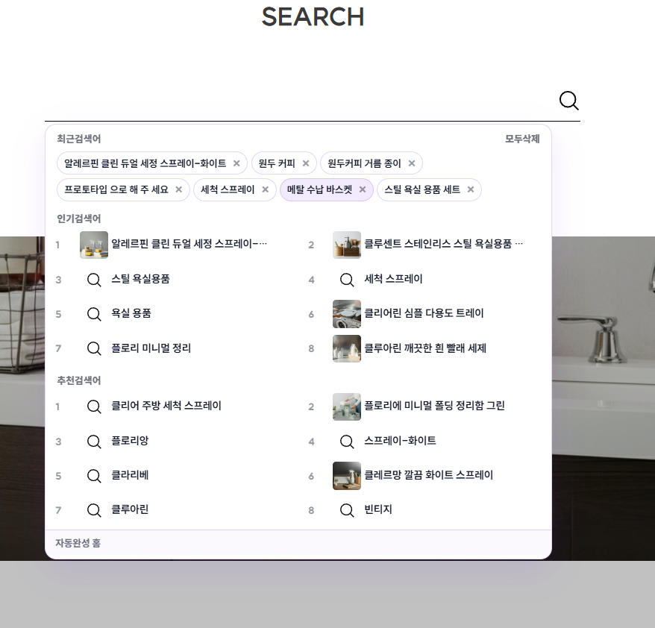Click magnifier icon next to 스틸 욕실용품
This screenshot has height=628, width=655.
point(94,280)
